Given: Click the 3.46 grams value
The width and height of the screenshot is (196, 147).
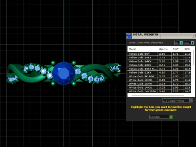Looking at the screenshot, I should pos(162,91).
